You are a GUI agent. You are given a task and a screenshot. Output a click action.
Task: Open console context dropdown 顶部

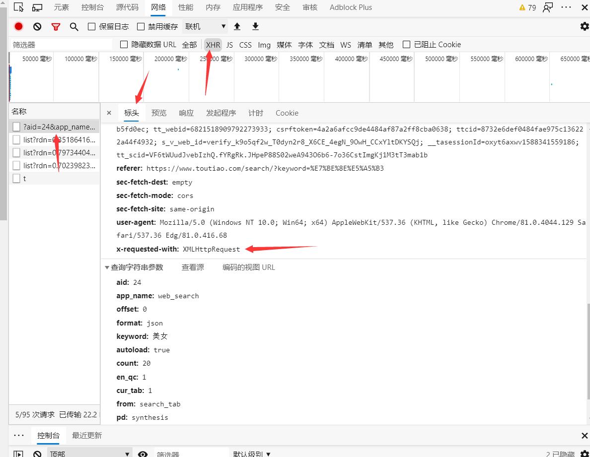89,454
